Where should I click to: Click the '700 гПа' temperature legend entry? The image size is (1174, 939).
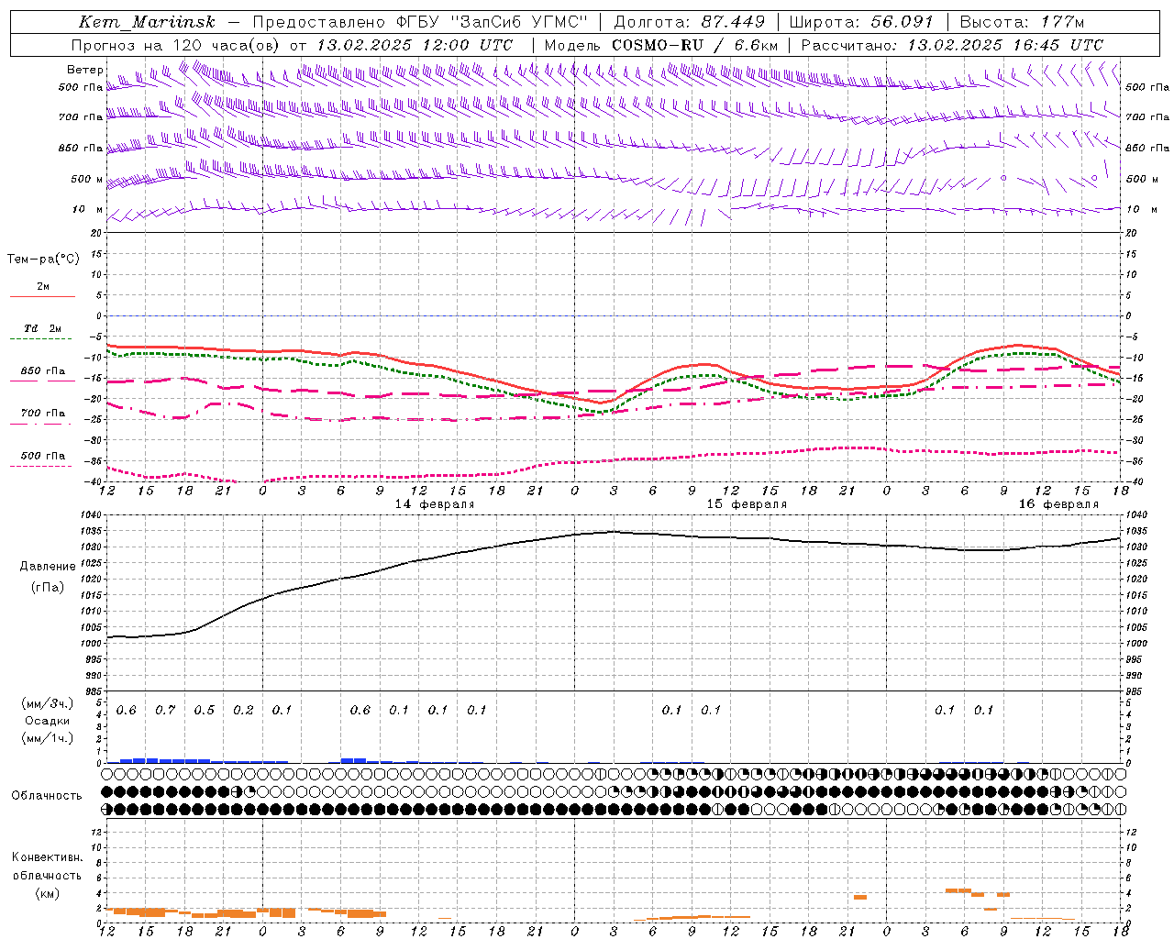tap(42, 413)
